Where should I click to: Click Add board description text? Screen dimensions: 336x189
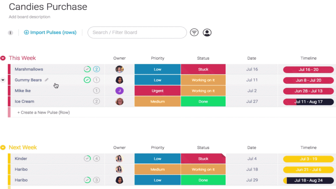29,17
